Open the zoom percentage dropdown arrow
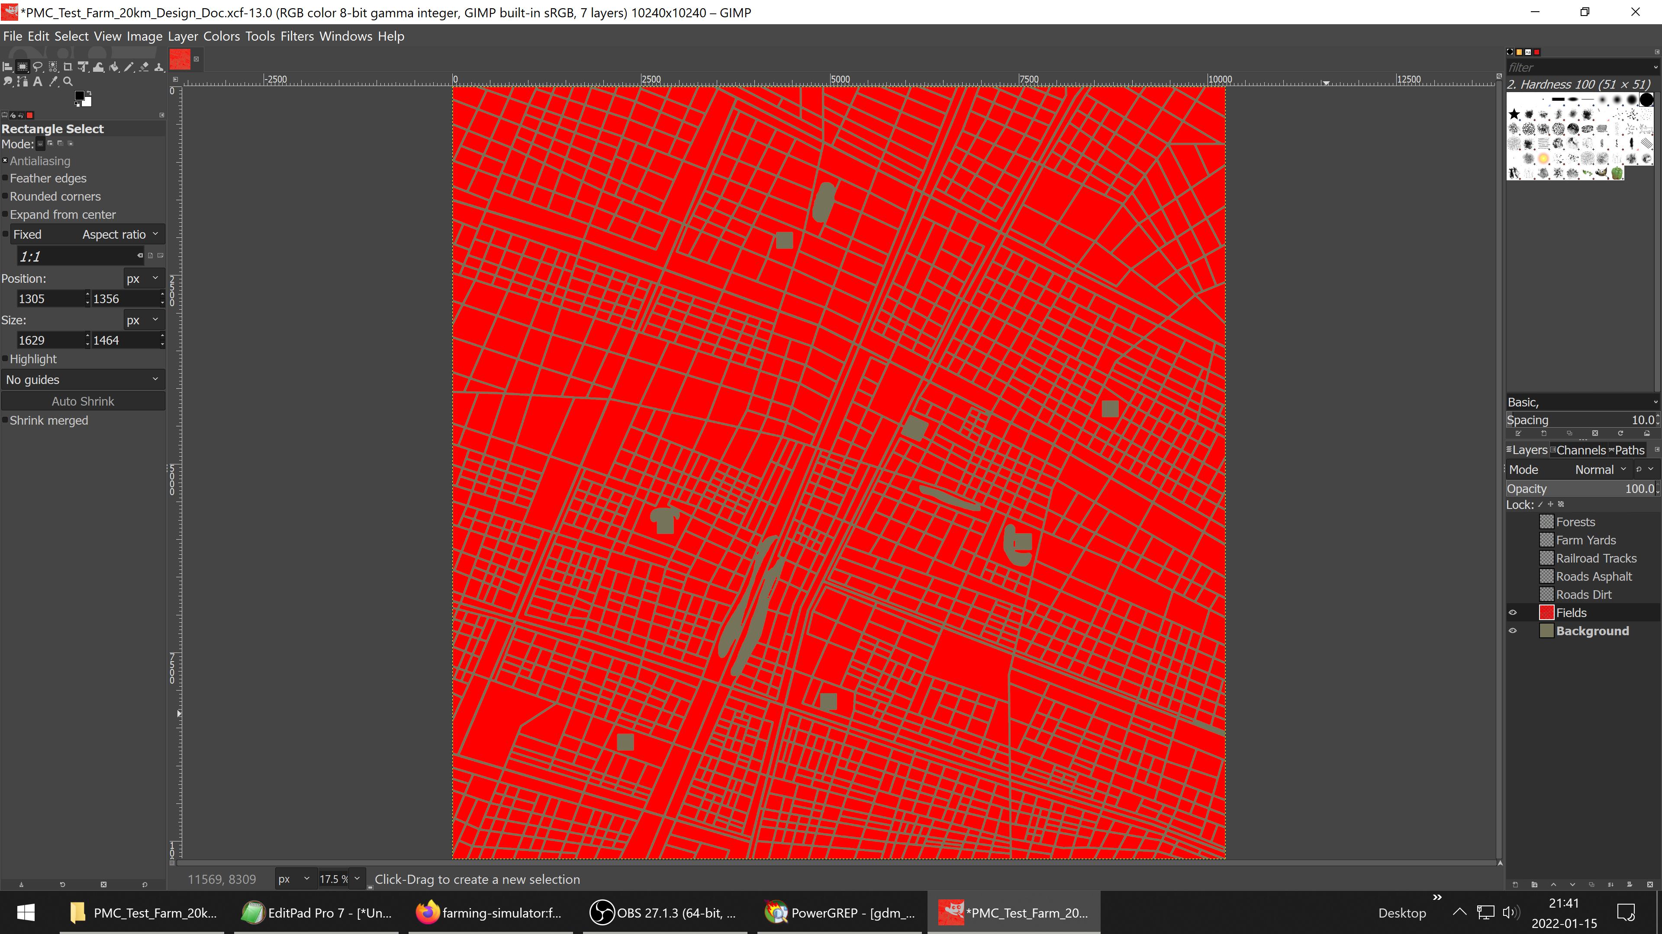This screenshot has height=934, width=1662. pos(357,879)
